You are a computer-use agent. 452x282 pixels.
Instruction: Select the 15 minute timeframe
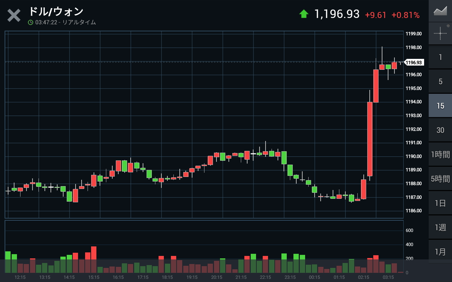[x=440, y=106]
